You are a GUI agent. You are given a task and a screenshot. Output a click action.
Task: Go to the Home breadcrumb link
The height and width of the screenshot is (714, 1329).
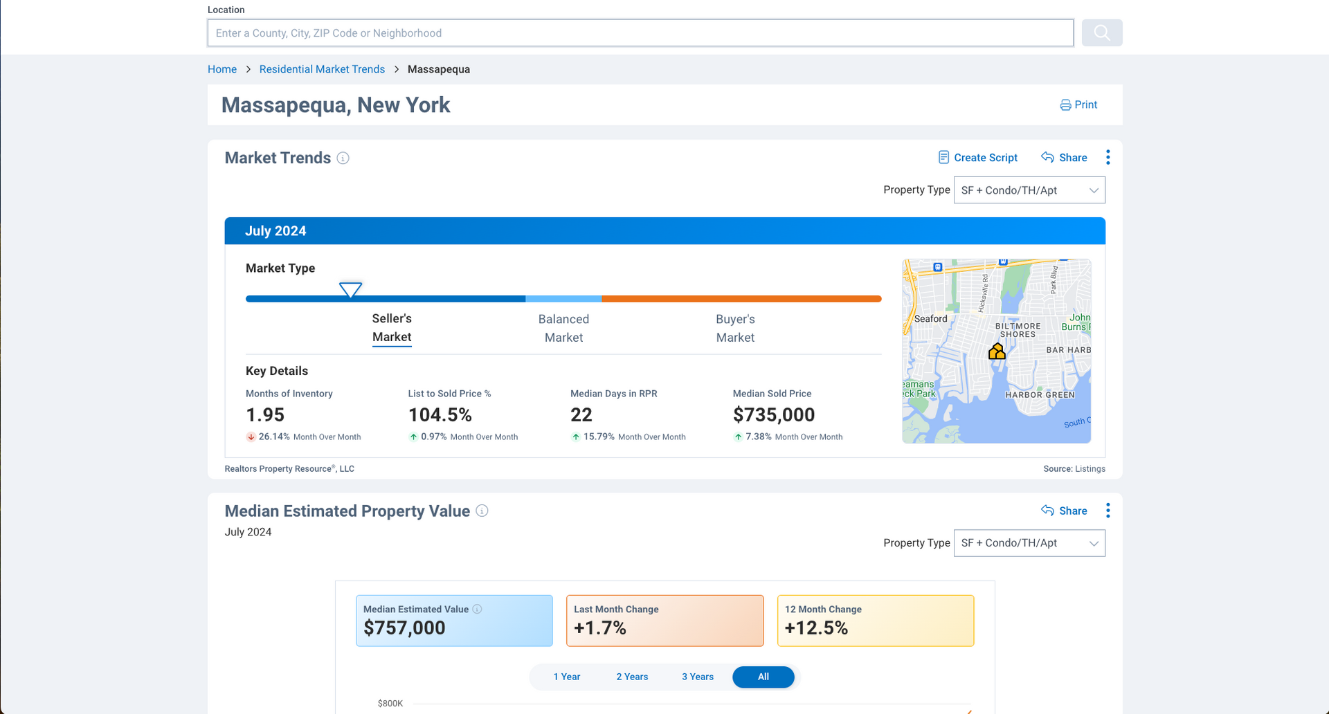tap(221, 69)
